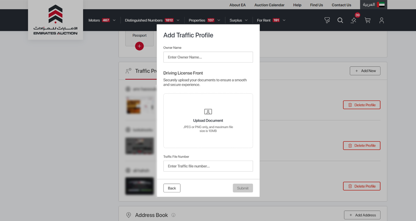Click the red plus icon under Passport

[139, 46]
